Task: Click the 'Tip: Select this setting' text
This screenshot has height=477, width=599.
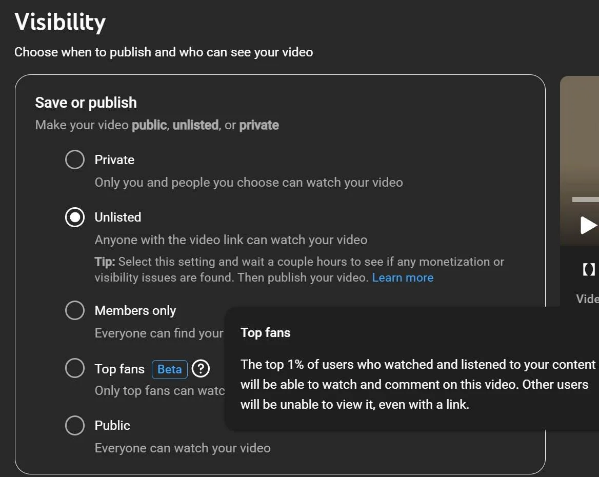Action: tap(299, 269)
